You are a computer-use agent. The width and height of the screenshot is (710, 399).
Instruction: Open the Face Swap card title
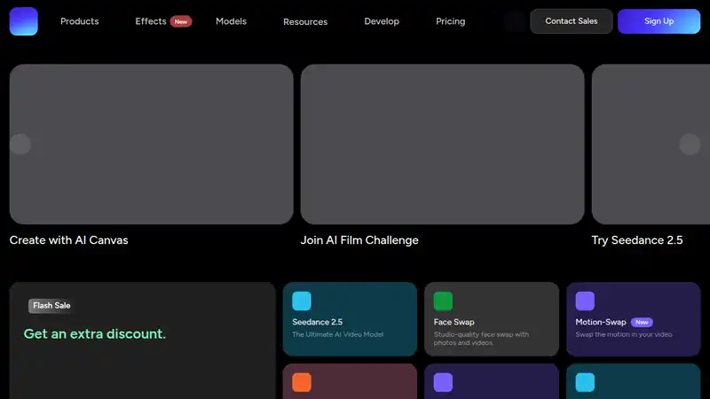[x=454, y=322]
